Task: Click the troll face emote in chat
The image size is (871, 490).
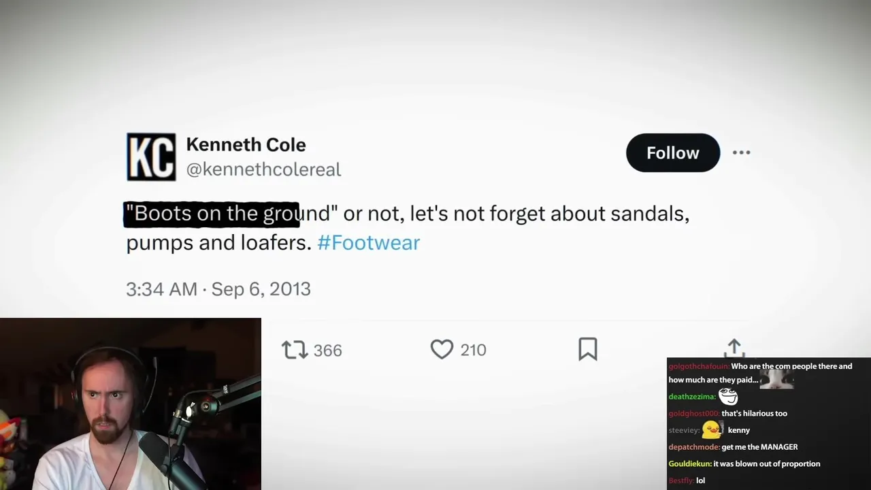Action: click(x=728, y=396)
